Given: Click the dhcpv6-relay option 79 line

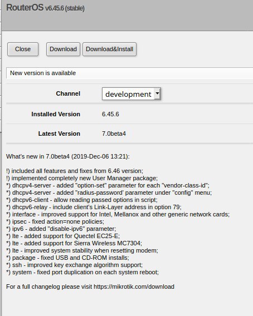Looking at the screenshot, I should point(94,207).
